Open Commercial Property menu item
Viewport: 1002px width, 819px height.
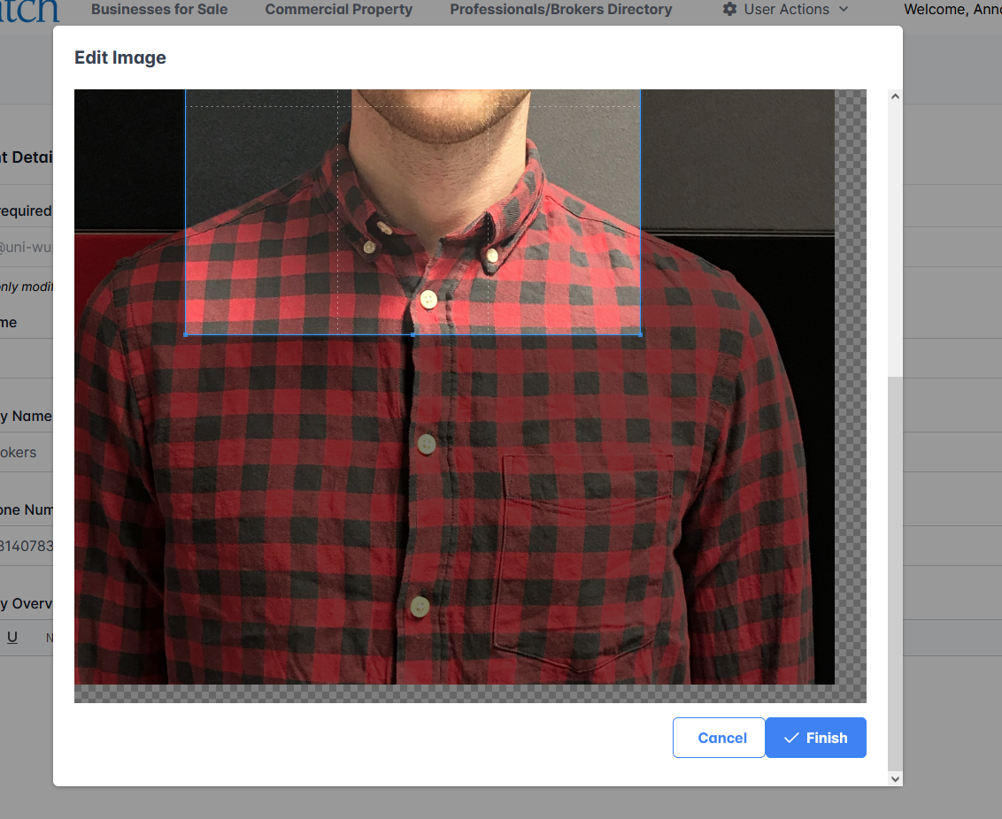pyautogui.click(x=339, y=10)
